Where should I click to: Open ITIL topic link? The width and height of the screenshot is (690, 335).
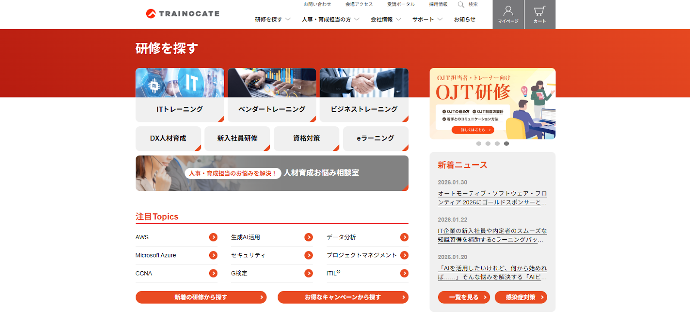[x=333, y=273]
